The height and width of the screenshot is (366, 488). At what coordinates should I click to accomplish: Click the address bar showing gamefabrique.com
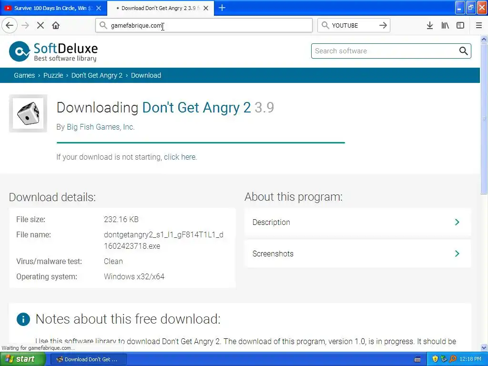(x=204, y=25)
